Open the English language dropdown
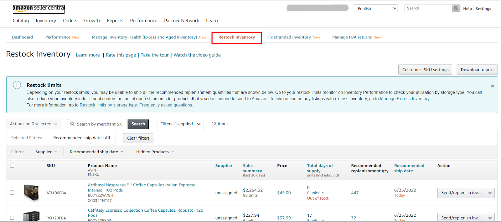Screen dimensions: 501x222 (376, 8)
